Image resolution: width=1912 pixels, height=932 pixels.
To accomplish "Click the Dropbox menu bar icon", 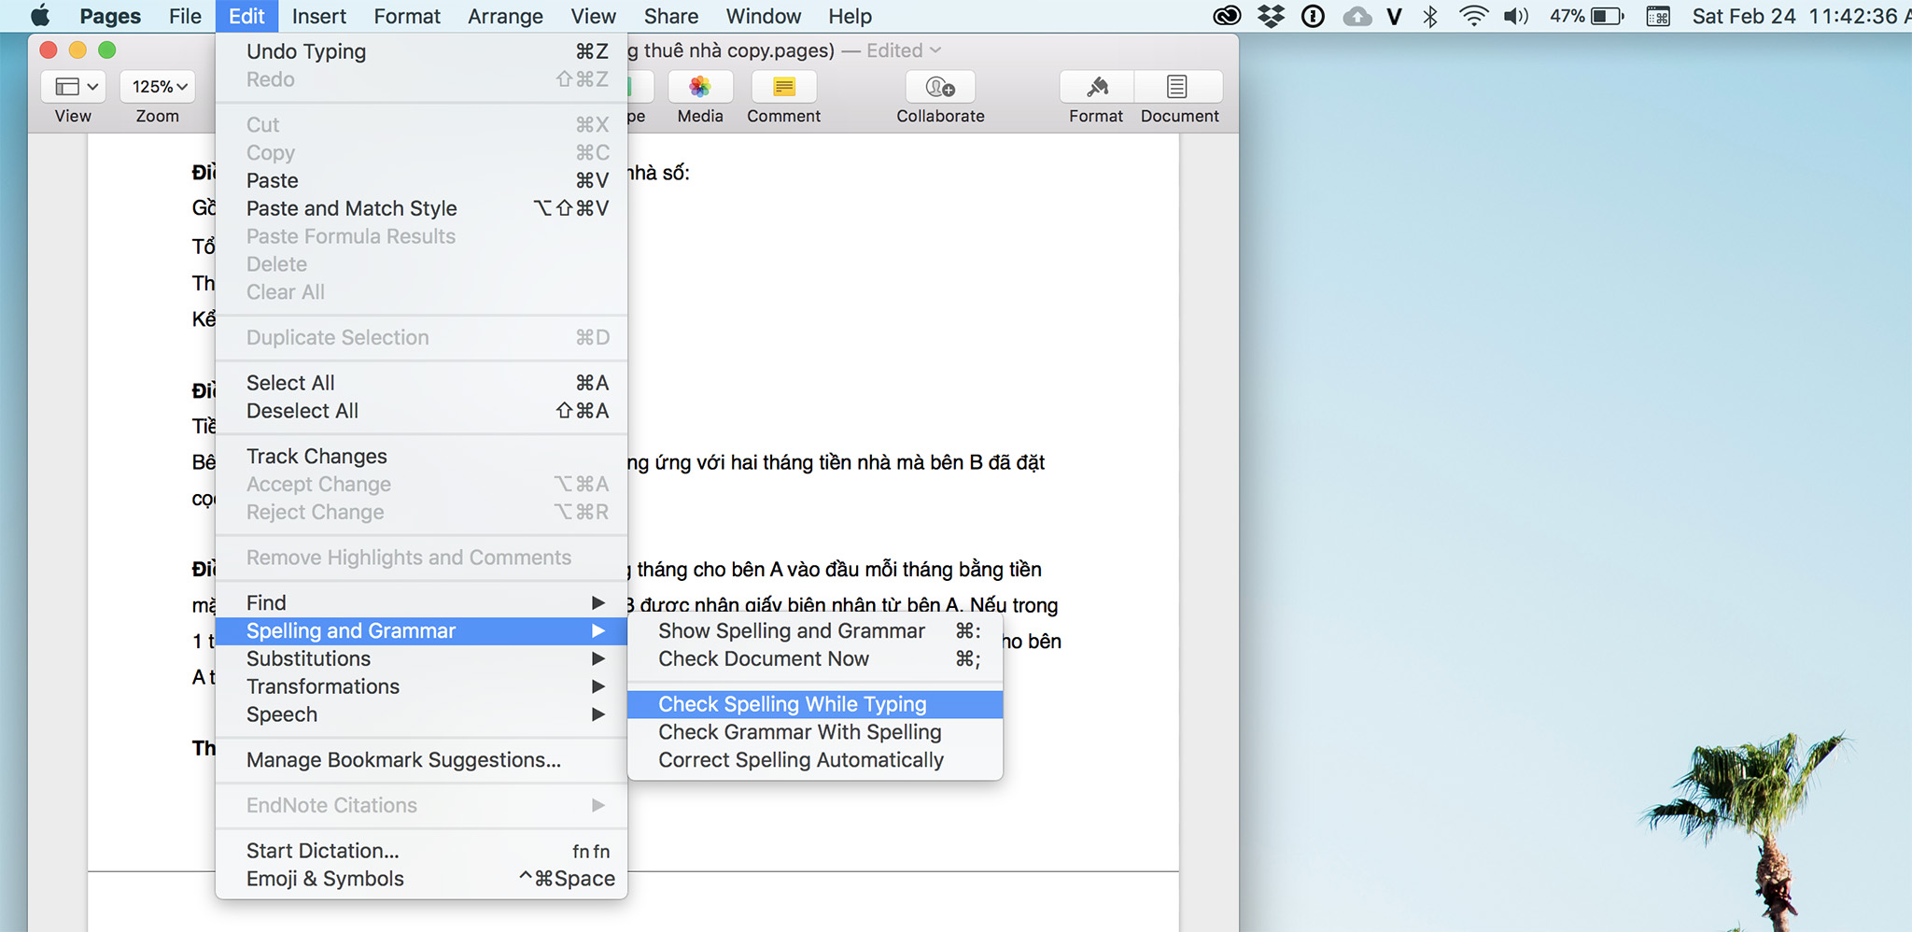I will (1271, 16).
